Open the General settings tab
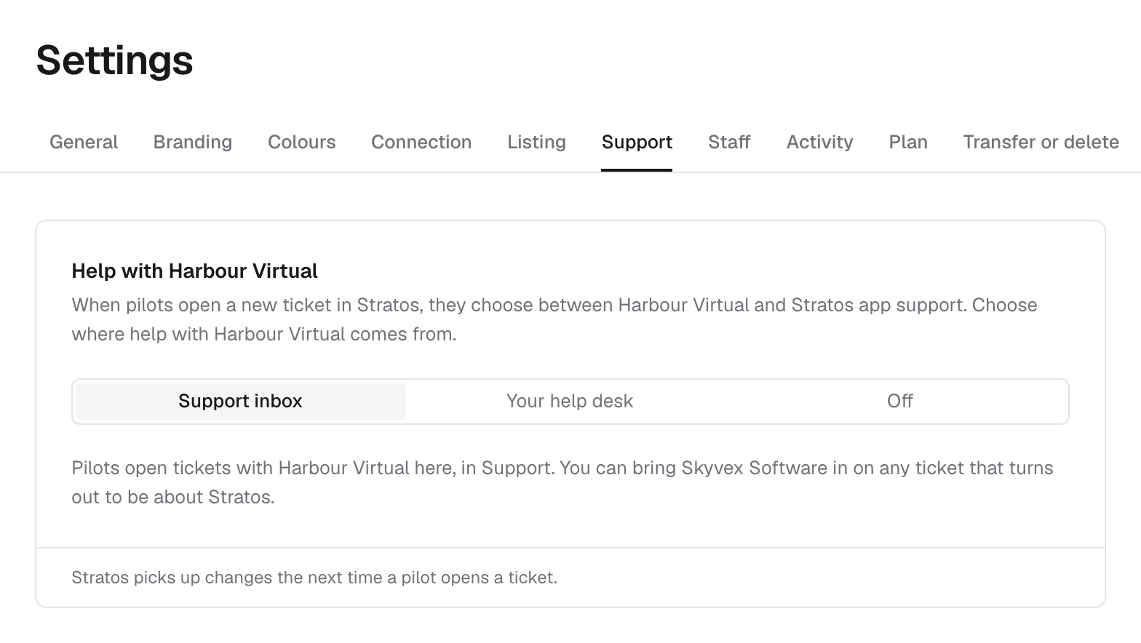The width and height of the screenshot is (1141, 643). 84,142
